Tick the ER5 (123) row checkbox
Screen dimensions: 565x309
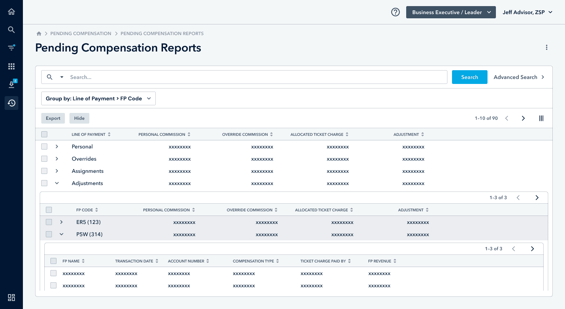(x=49, y=222)
